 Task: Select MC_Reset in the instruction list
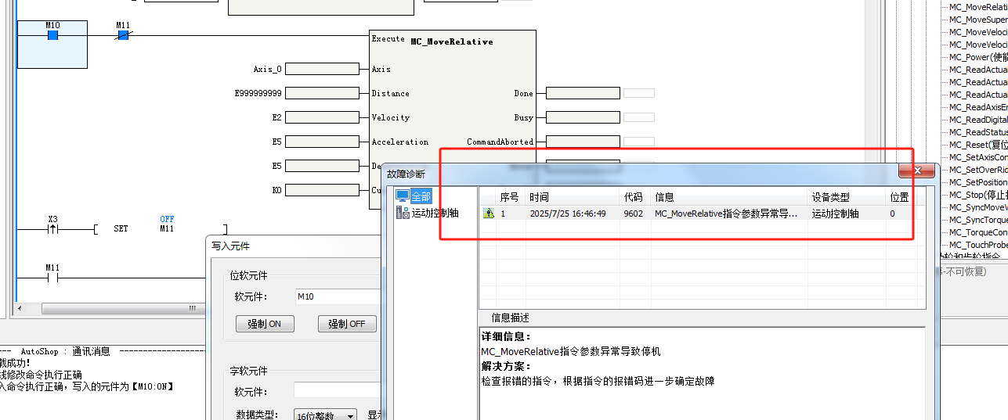977,145
